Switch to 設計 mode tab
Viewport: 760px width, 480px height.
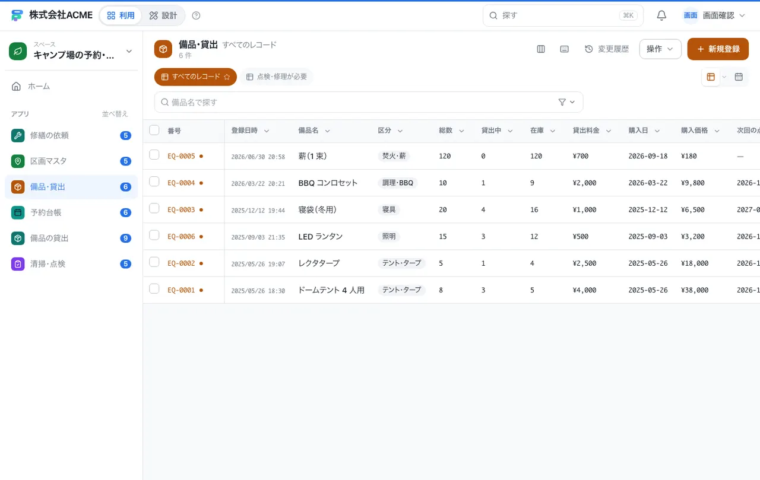[163, 15]
